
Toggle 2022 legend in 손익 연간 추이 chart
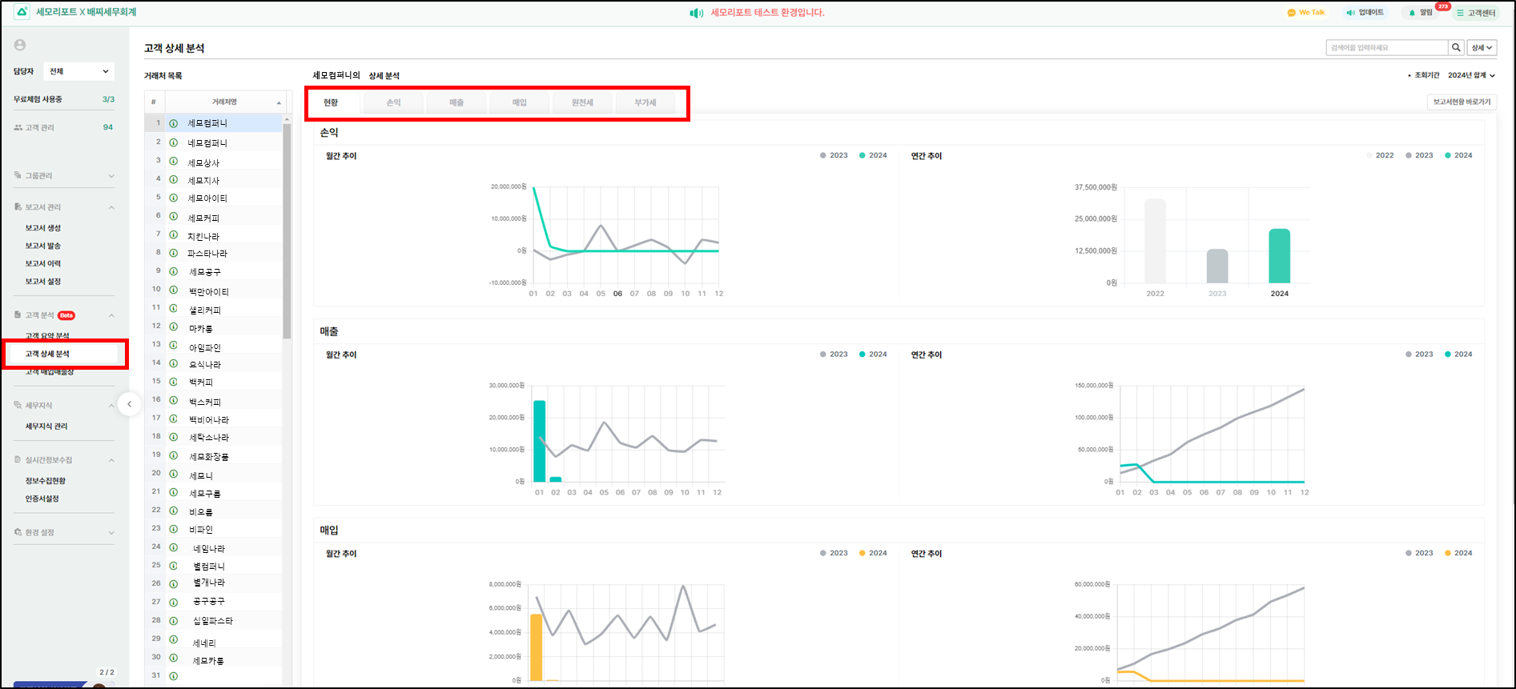click(x=1379, y=155)
